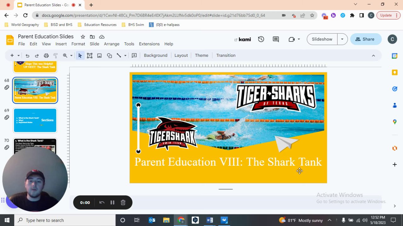Activate the paint format roller tool

tap(55, 56)
